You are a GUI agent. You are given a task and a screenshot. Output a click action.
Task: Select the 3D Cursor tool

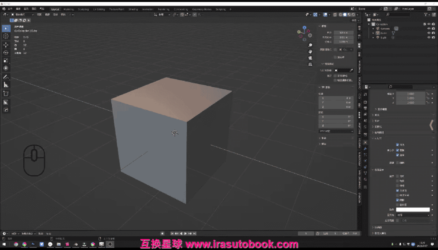[x=6, y=36]
